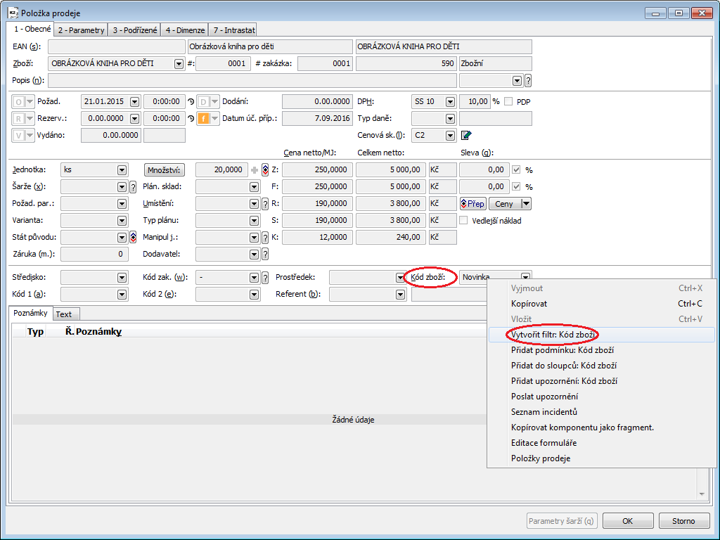Click the Přep button
The height and width of the screenshot is (540, 720).
click(473, 203)
